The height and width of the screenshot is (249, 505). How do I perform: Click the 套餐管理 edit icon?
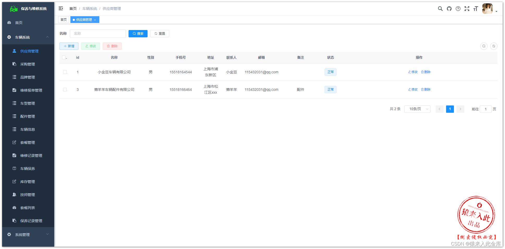14,142
